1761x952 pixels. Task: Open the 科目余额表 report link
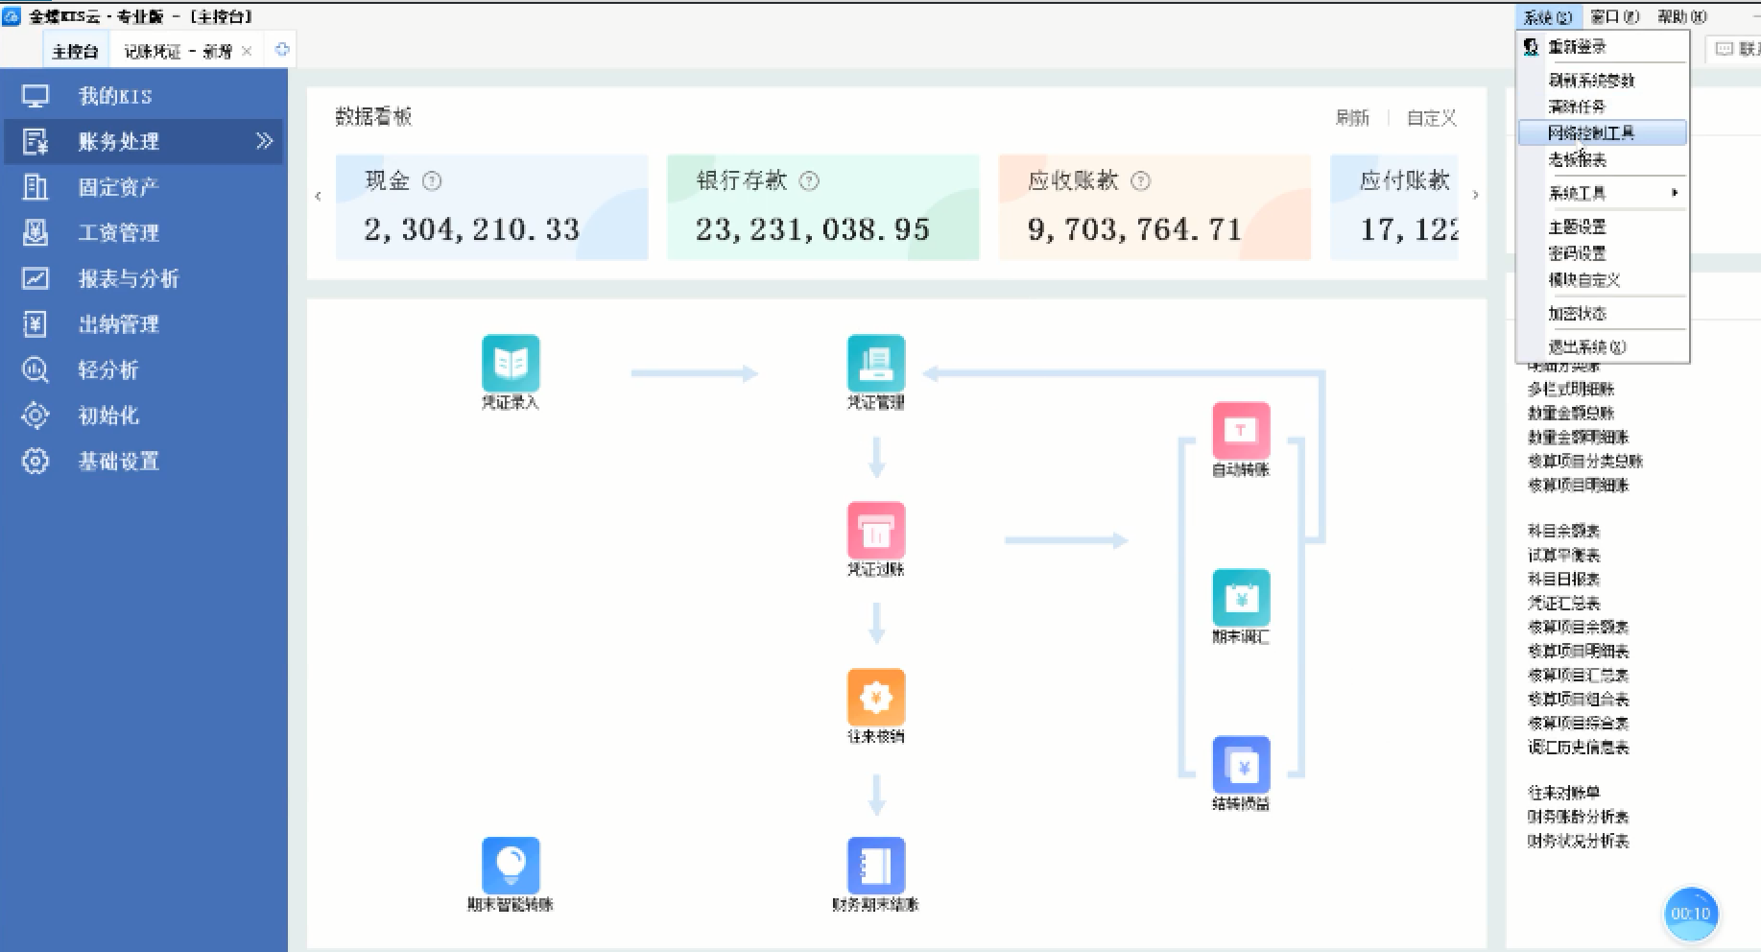[x=1563, y=531]
